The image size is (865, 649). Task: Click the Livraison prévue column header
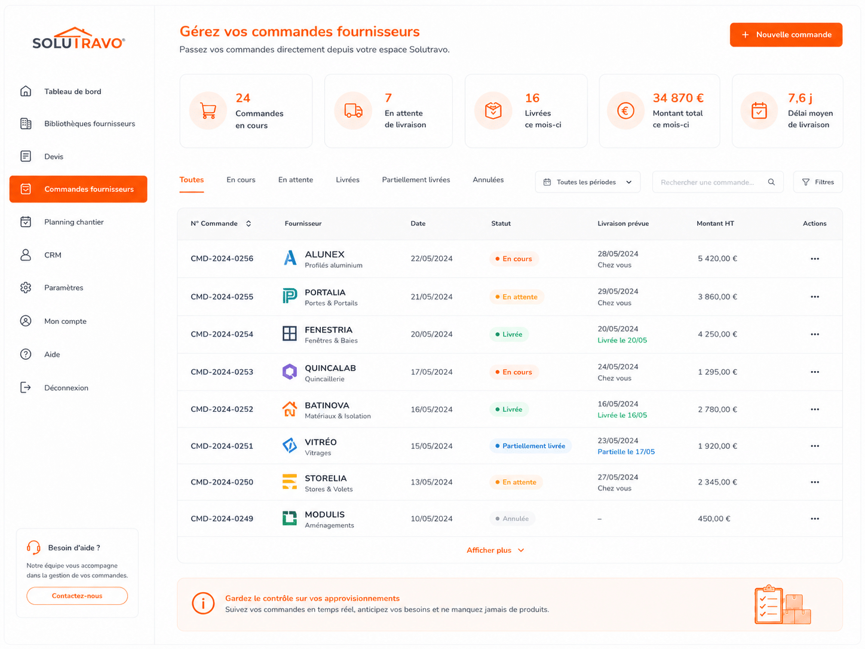click(x=623, y=224)
